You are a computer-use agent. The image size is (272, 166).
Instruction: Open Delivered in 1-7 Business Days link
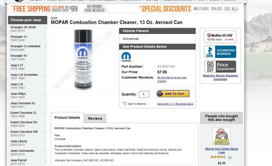(x=175, y=104)
